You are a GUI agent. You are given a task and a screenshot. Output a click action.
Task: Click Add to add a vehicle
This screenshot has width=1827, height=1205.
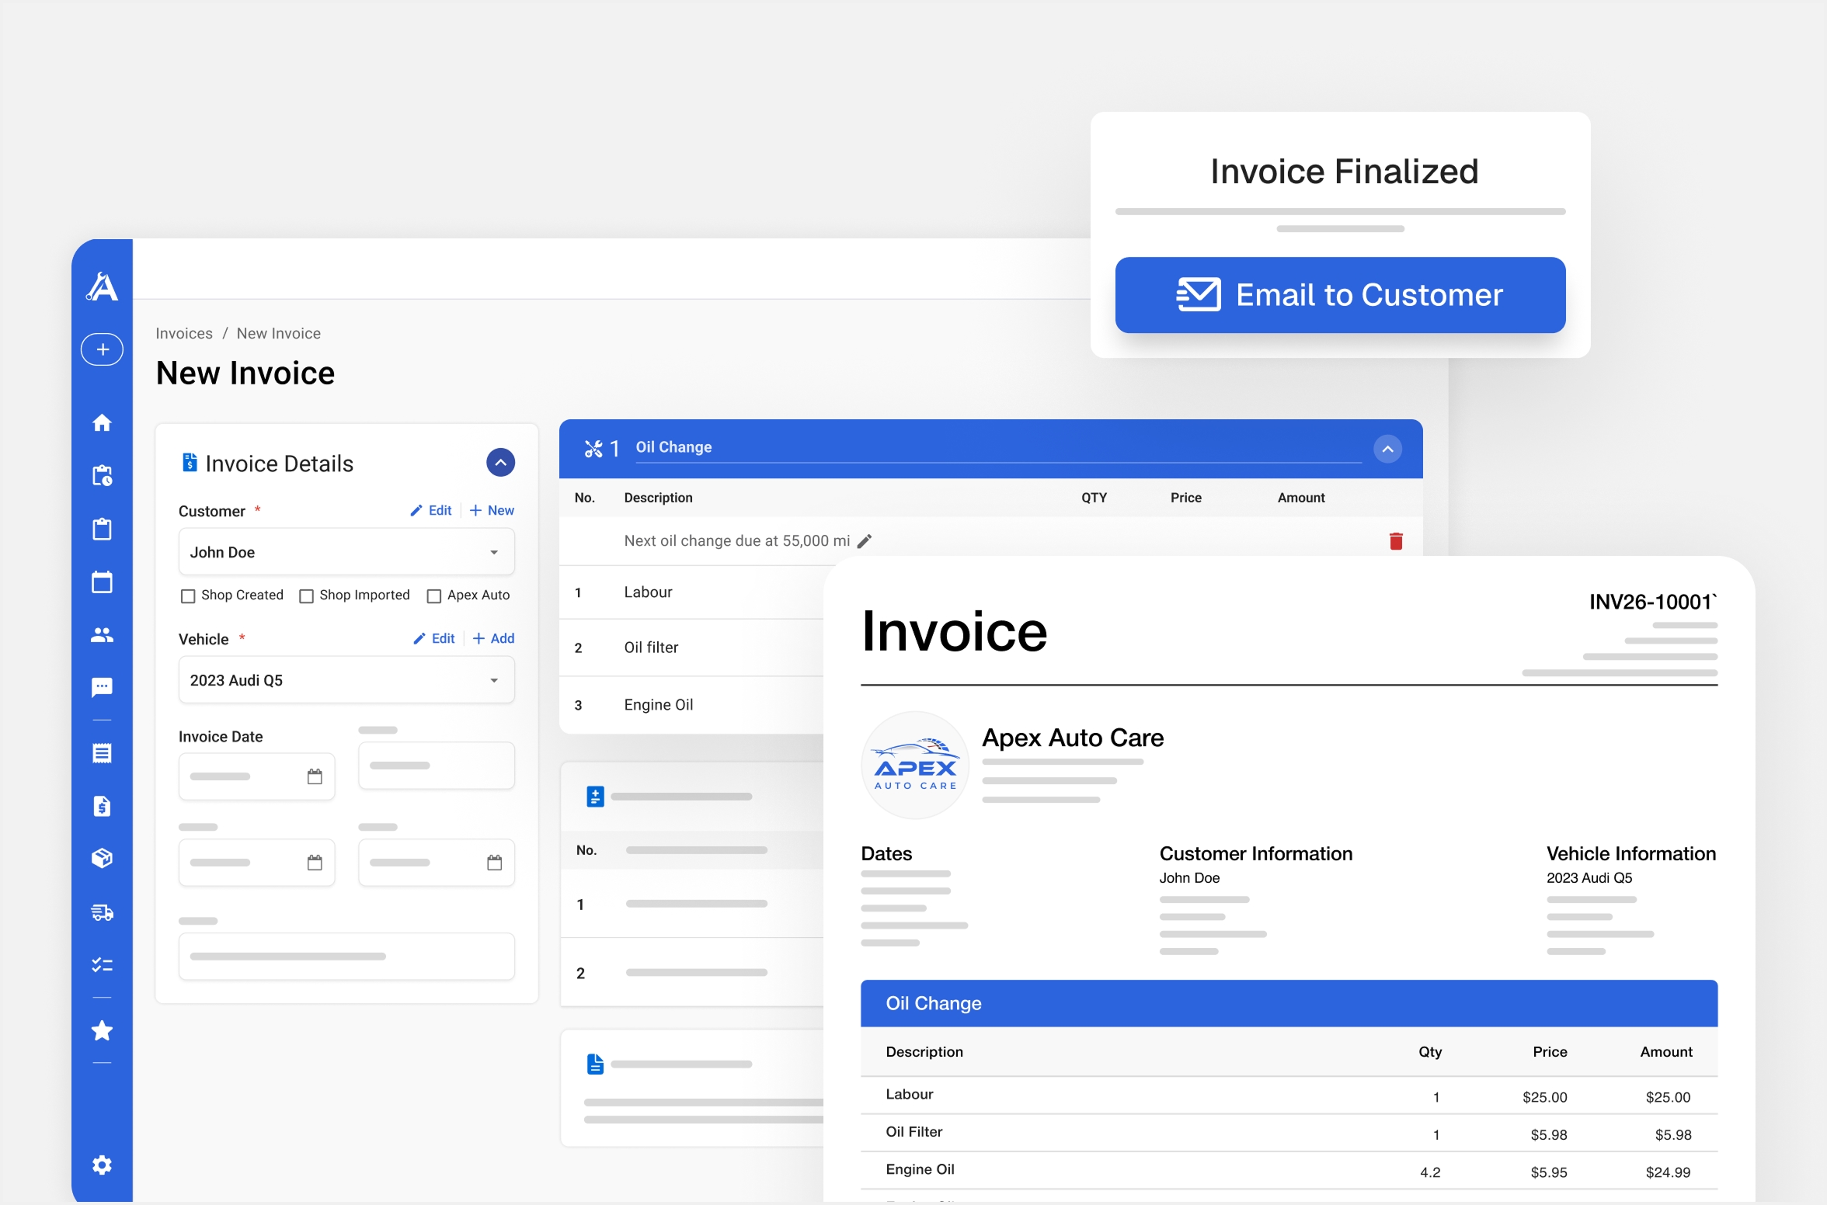pos(493,638)
